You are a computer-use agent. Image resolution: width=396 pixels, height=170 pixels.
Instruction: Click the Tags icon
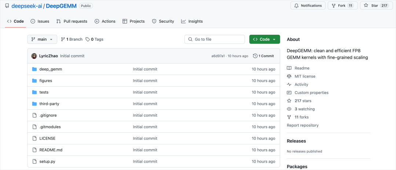tap(88, 39)
